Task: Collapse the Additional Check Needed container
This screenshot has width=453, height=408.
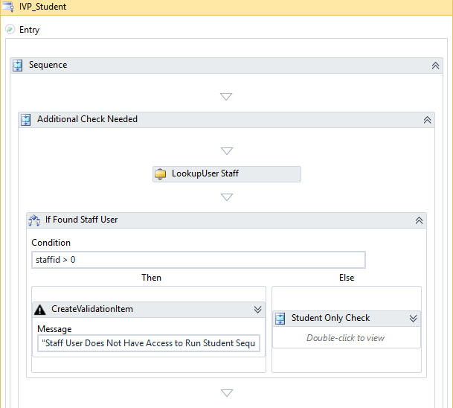Action: (428, 119)
